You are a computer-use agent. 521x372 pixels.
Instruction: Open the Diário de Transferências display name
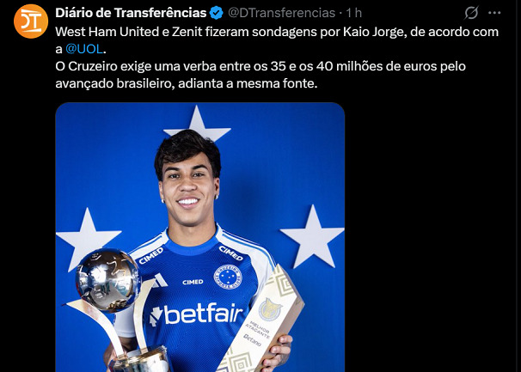click(x=131, y=13)
